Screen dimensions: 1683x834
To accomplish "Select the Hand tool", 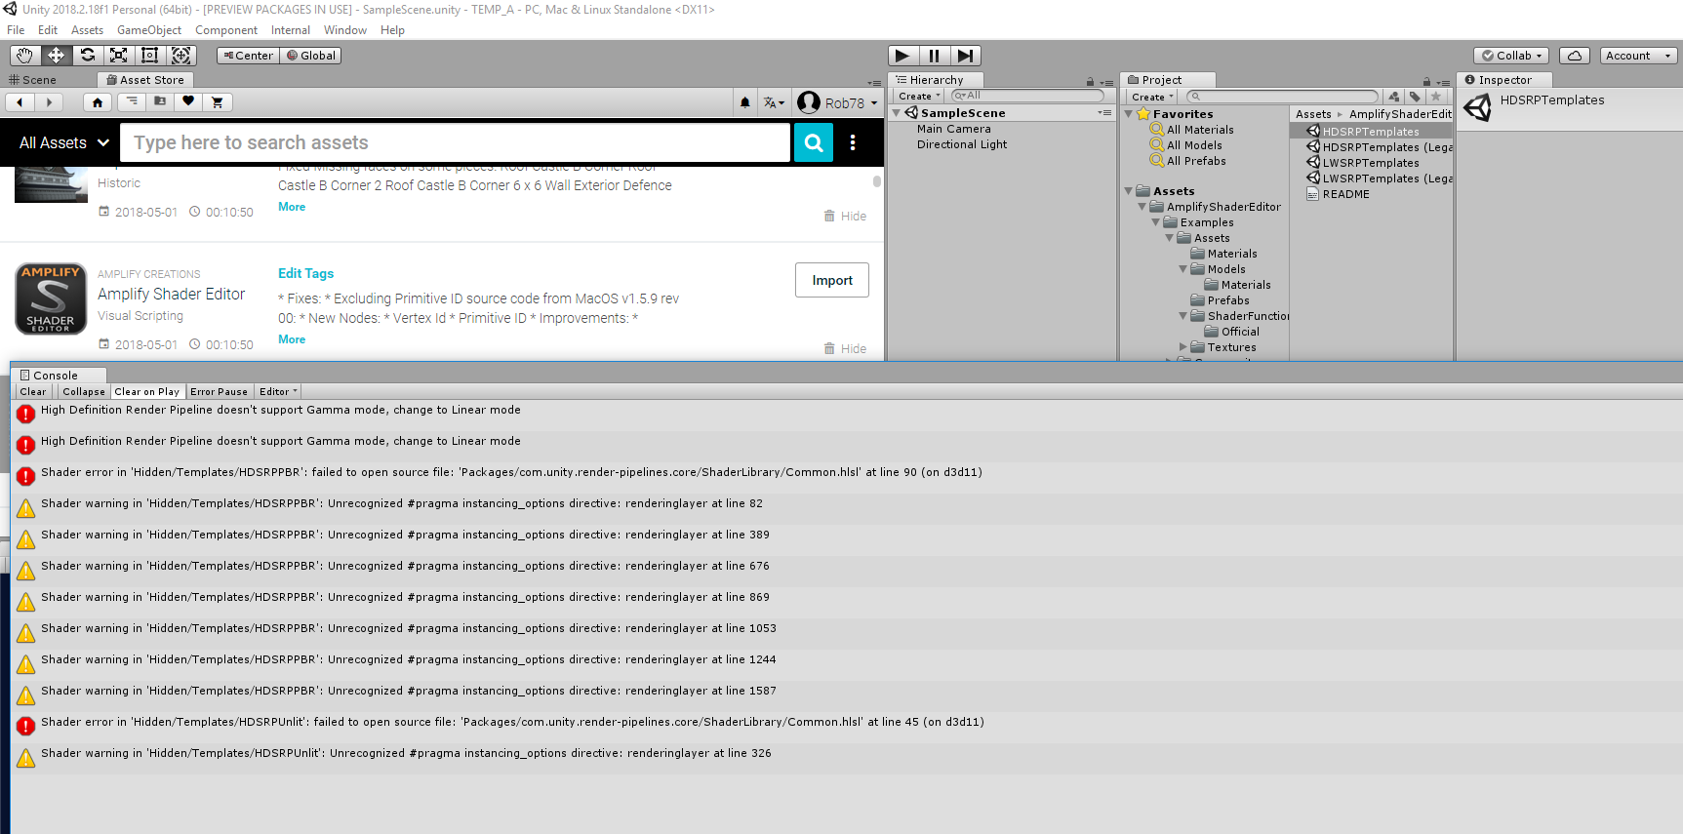I will (24, 56).
